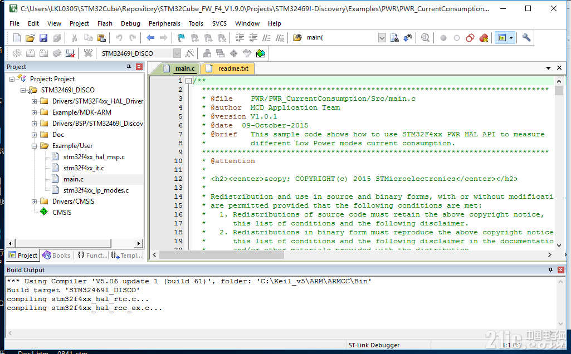
Task: Collapse the comment fold at line 1
Action: (x=188, y=81)
